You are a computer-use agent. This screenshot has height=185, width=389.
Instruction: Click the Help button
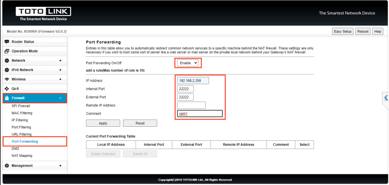pyautogui.click(x=378, y=32)
